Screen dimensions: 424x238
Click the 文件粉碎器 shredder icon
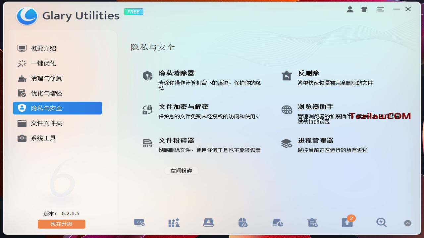pyautogui.click(x=147, y=143)
